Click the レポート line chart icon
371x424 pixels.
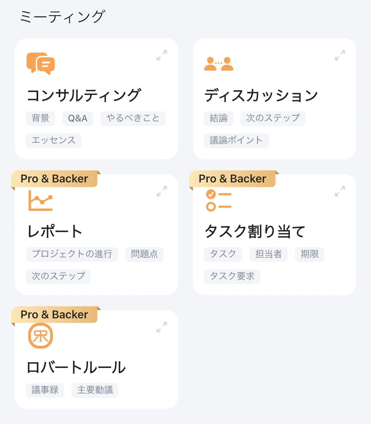click(x=41, y=201)
